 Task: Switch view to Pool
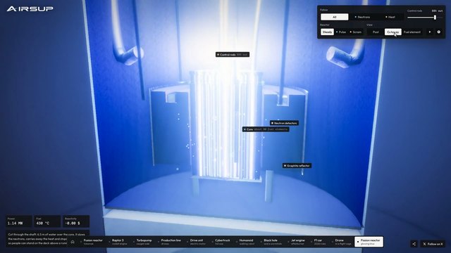376,32
